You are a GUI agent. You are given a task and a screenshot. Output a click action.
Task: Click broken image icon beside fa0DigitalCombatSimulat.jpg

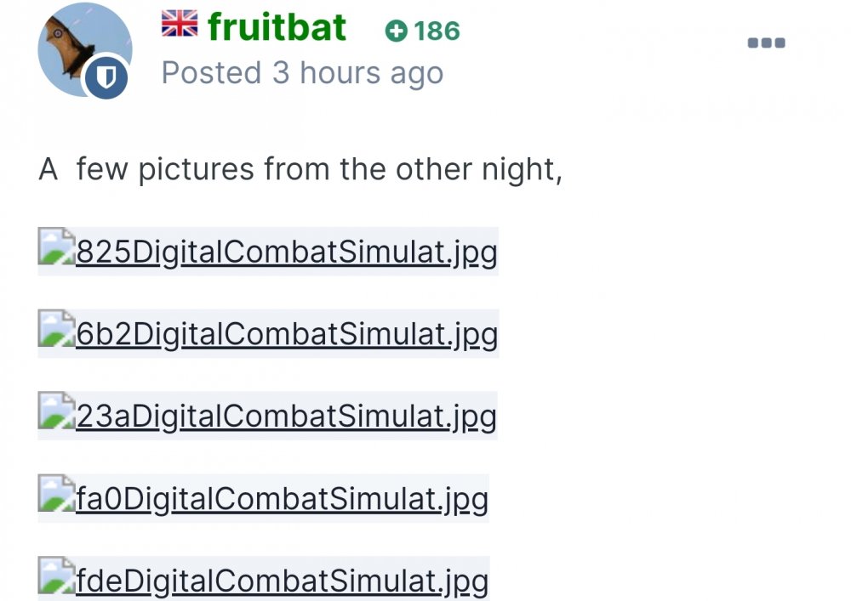tap(56, 497)
